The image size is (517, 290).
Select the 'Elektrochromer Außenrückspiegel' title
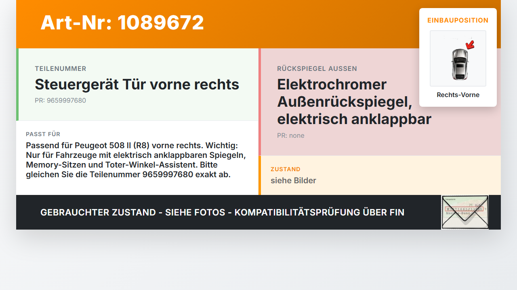click(354, 102)
